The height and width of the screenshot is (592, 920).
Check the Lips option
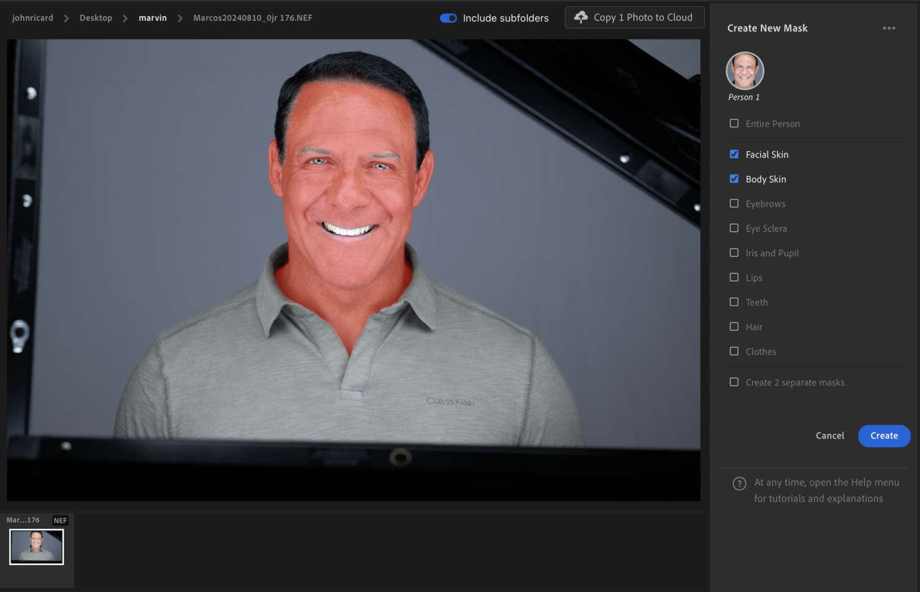pyautogui.click(x=734, y=277)
